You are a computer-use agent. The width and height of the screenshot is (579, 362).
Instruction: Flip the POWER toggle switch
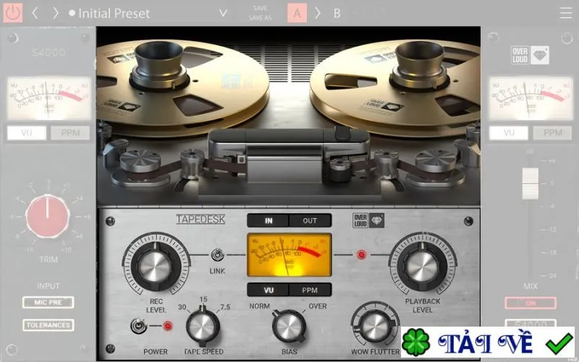[138, 326]
